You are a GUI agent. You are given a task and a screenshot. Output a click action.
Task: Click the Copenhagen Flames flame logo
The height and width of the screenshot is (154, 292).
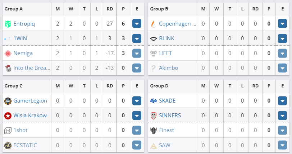(x=154, y=24)
